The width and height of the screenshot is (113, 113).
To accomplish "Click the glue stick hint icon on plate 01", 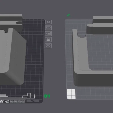I will 7,101.
